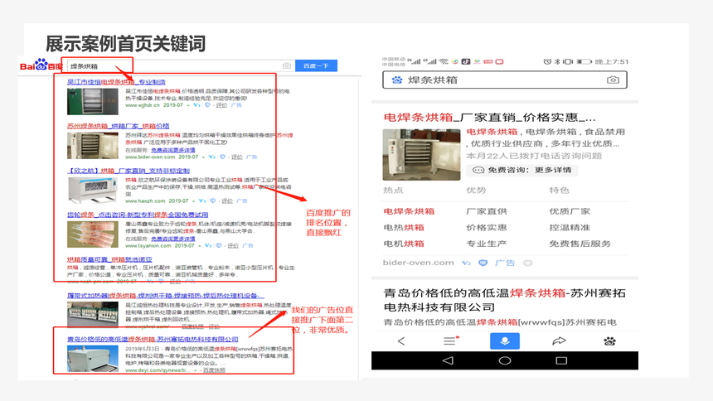Click the Baidu logo on desktop page

[x=41, y=65]
